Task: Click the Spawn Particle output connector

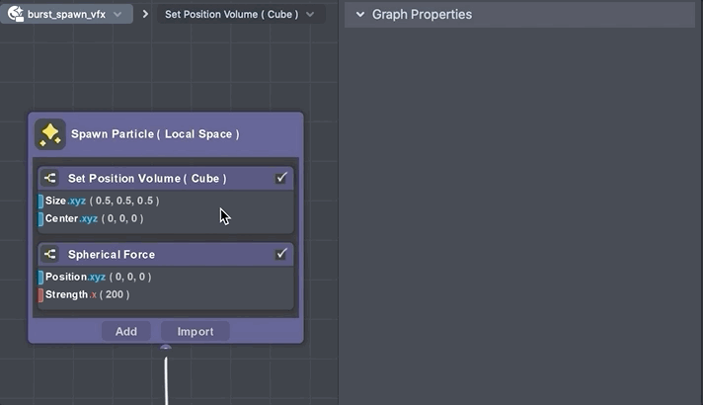Action: coord(166,348)
